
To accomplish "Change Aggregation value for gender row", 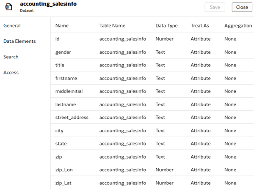I will coord(230,52).
